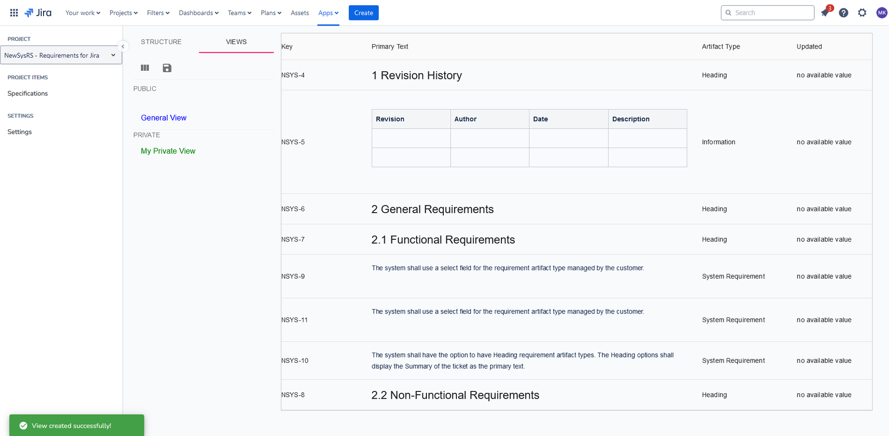Viewport: 889px width, 436px height.
Task: Click the 2.1 Functional Requirements heading
Action: coord(443,239)
